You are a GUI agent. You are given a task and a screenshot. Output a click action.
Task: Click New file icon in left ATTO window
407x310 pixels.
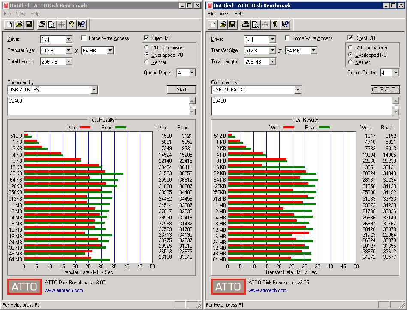pos(9,24)
